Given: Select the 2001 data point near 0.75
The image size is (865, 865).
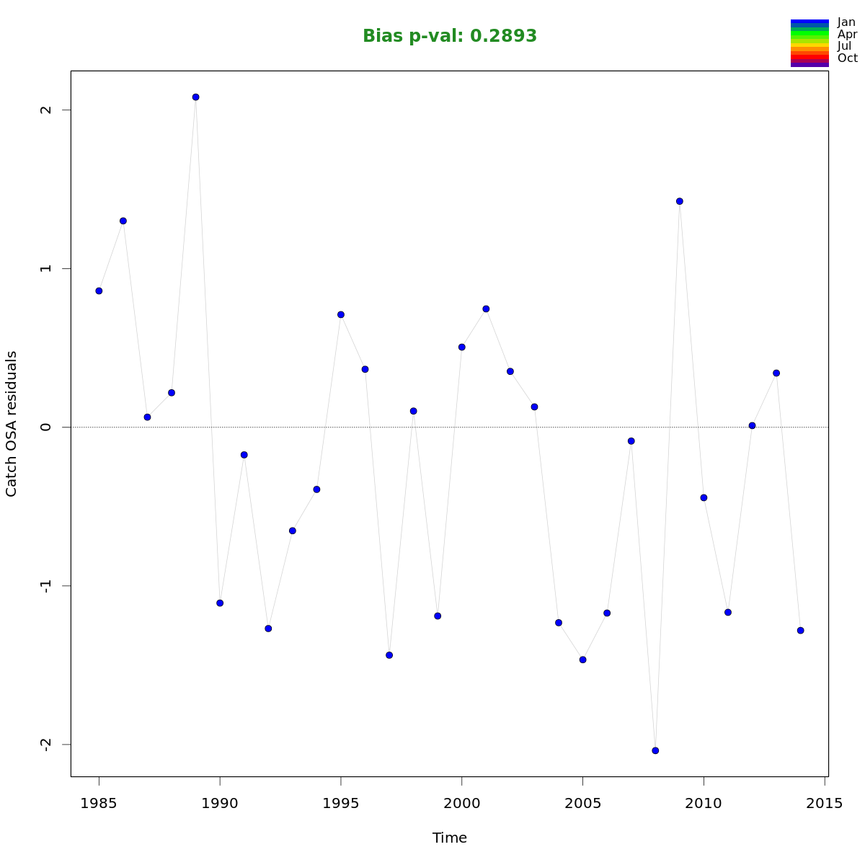Looking at the screenshot, I should point(486,309).
